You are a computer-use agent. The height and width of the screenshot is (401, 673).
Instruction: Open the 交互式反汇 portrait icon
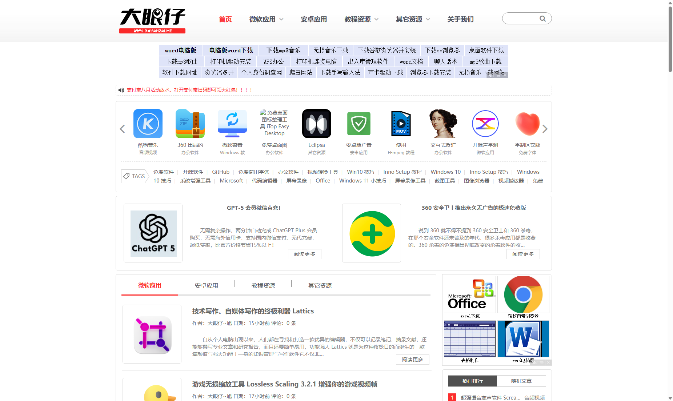point(443,124)
